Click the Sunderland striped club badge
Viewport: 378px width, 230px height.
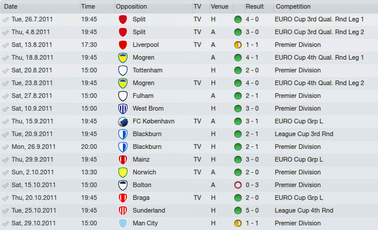click(123, 210)
